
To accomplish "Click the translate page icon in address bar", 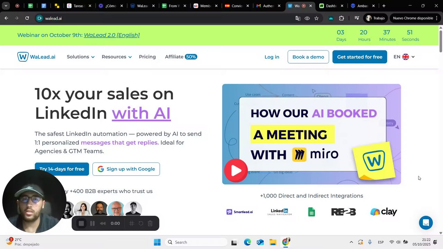I will [298, 18].
